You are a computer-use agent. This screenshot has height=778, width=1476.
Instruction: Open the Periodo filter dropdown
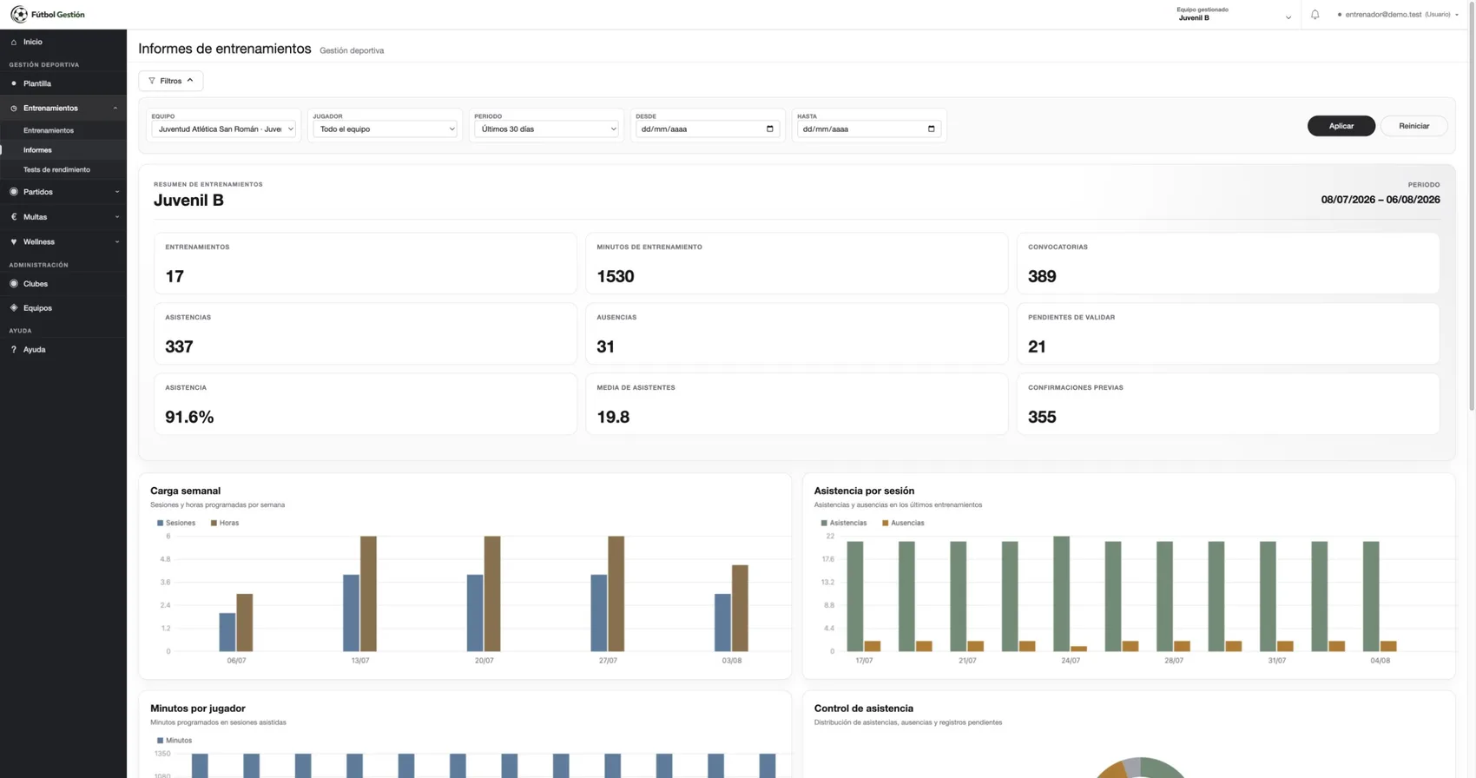tap(547, 129)
